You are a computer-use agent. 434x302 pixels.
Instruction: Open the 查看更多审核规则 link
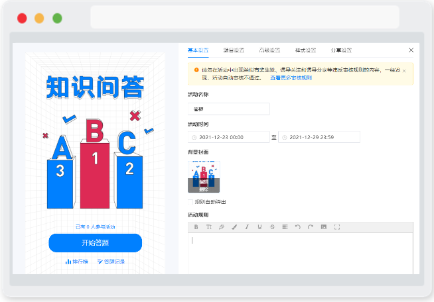pyautogui.click(x=291, y=78)
